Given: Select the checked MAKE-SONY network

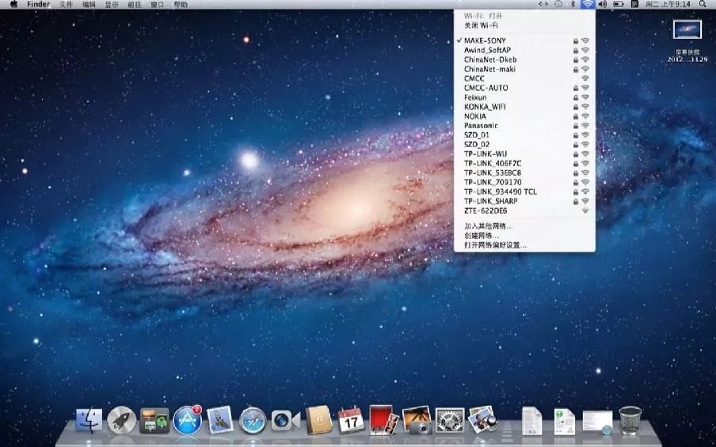Looking at the screenshot, I should (x=485, y=40).
